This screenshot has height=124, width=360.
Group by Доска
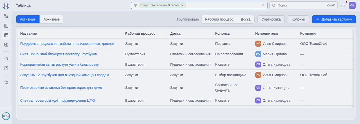246,19
